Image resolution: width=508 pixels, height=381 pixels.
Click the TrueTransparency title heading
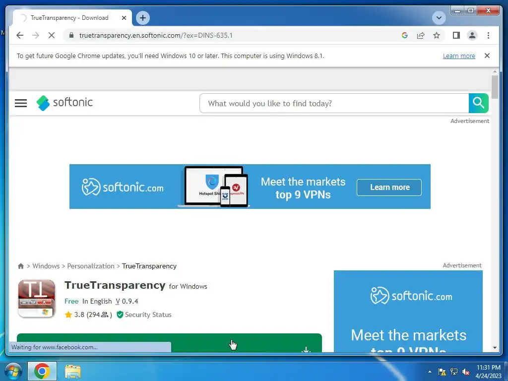pyautogui.click(x=115, y=285)
